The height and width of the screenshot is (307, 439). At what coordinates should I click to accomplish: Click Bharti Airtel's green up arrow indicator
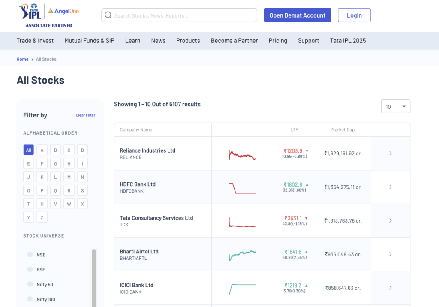point(306,252)
